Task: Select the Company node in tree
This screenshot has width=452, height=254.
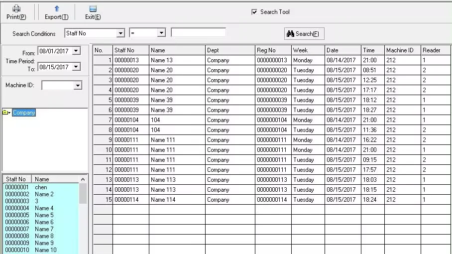Action: 24,113
